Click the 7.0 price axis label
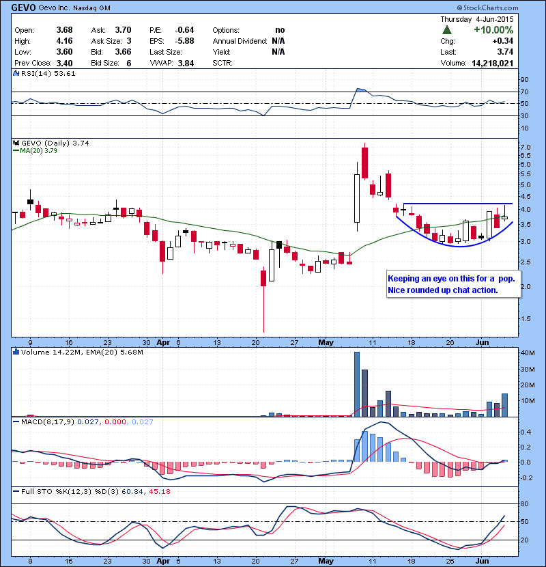This screenshot has width=546, height=567. pyautogui.click(x=526, y=147)
